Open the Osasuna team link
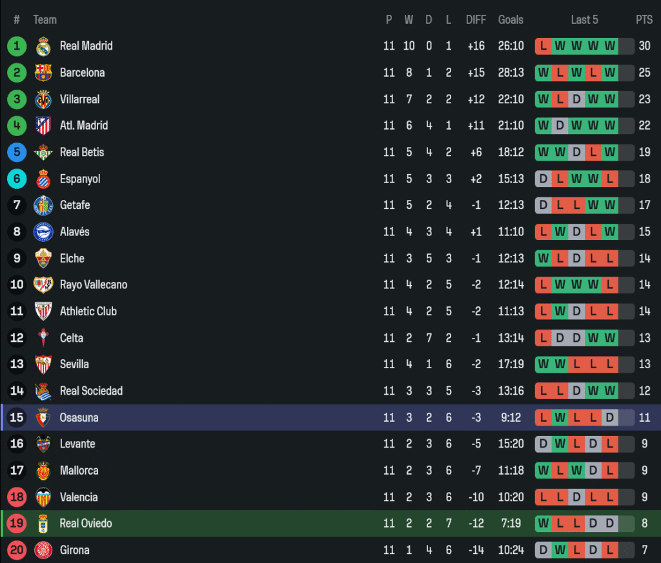 [79, 417]
